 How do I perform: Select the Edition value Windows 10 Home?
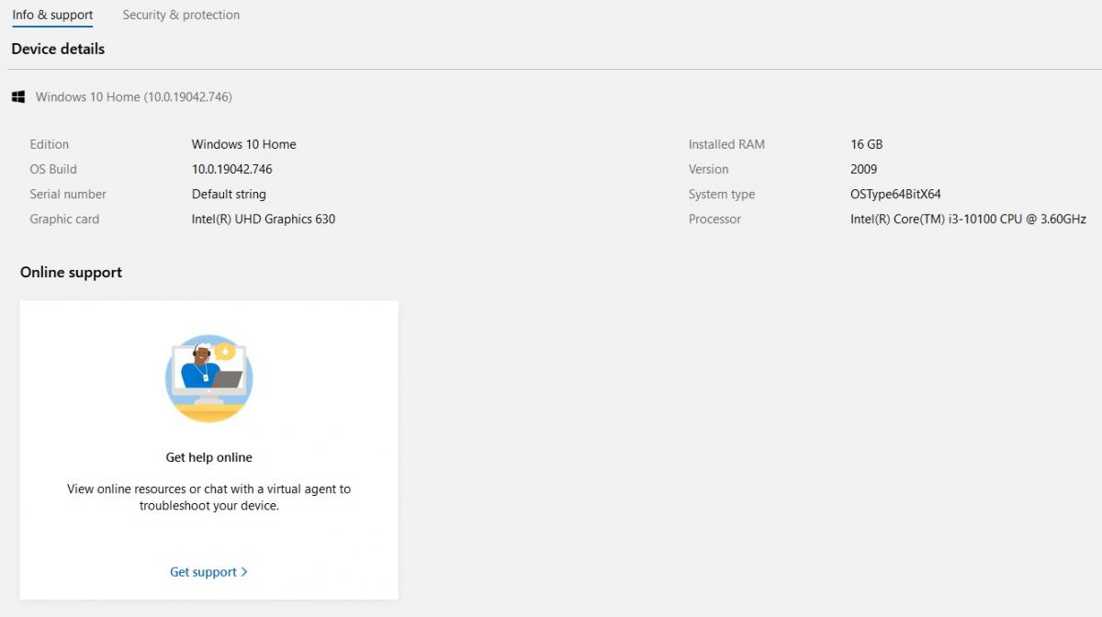click(243, 144)
